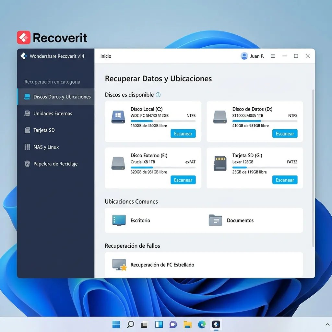This screenshot has height=332, width=332.
Task: Scan Disco Local (C:) with Escanear
Action: click(183, 134)
